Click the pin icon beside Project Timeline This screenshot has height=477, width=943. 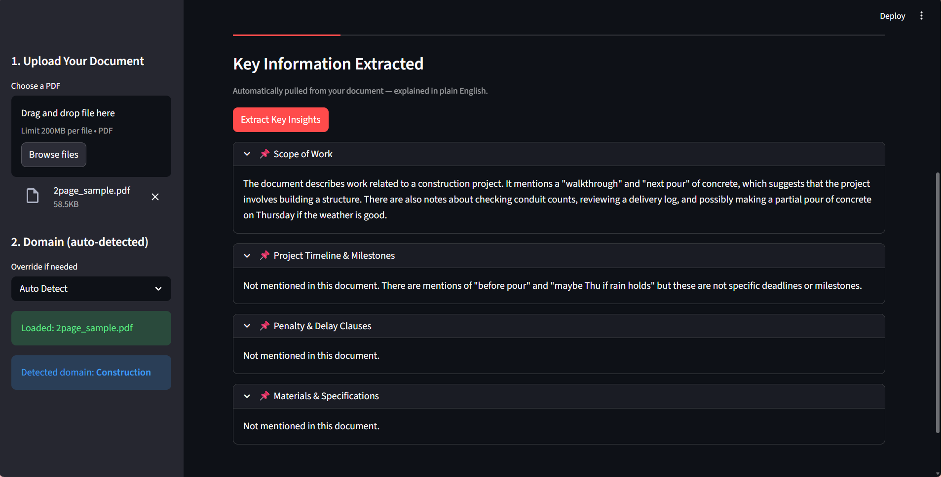tap(264, 255)
